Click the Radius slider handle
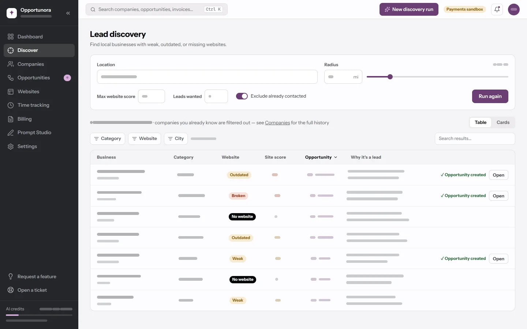The image size is (527, 329). click(390, 77)
